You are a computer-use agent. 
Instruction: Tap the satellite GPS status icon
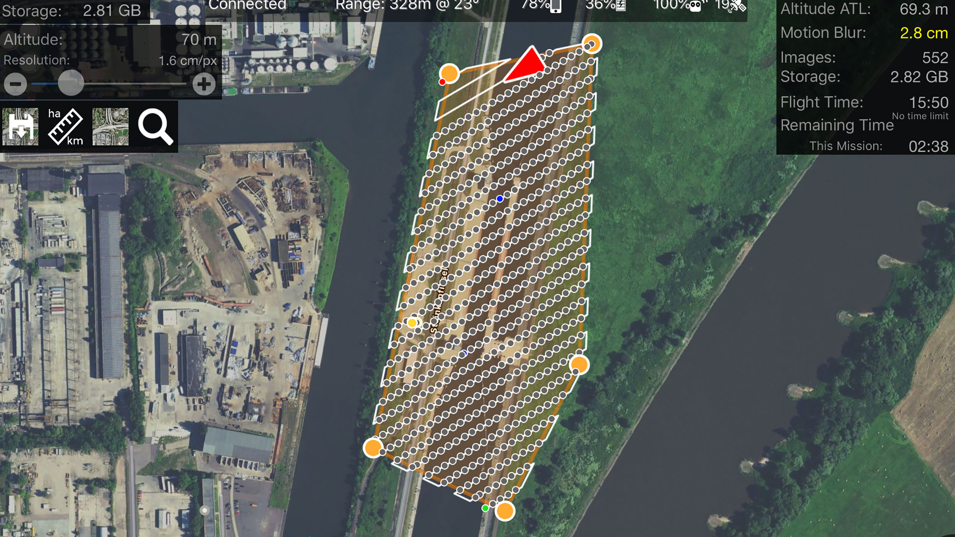point(737,5)
